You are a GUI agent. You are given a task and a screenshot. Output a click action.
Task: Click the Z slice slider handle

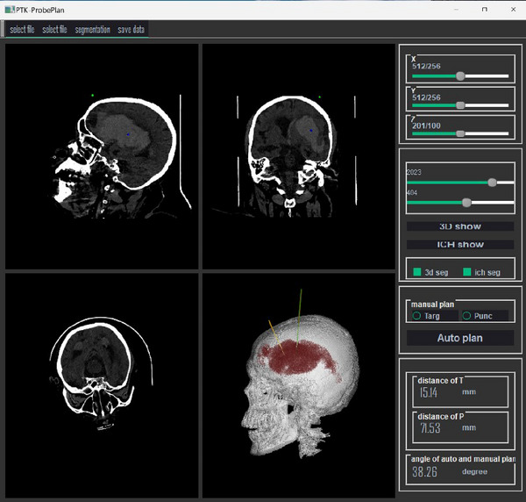460,133
